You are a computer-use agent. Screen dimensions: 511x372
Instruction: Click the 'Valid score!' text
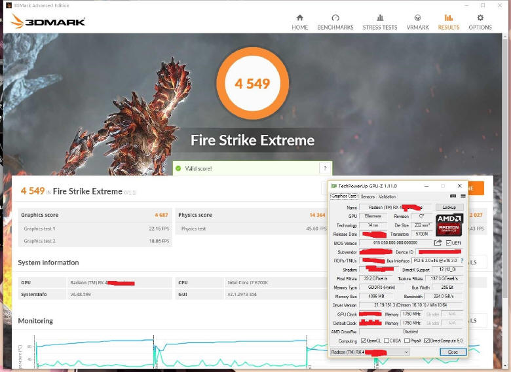(199, 169)
